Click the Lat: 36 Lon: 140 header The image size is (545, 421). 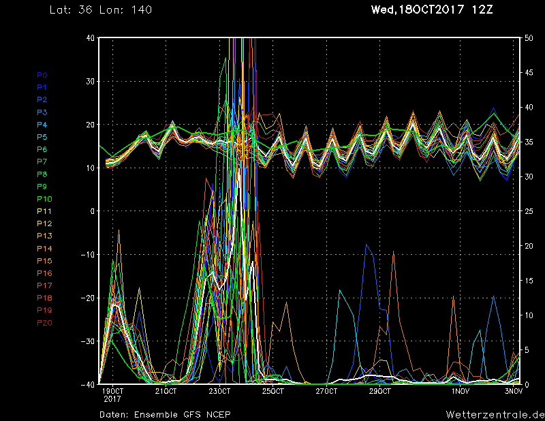[x=101, y=10]
